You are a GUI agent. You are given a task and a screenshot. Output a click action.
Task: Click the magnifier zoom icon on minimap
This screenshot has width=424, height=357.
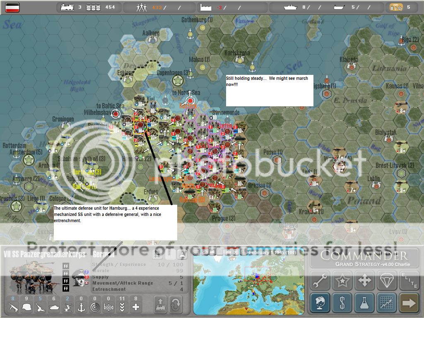coord(244,252)
